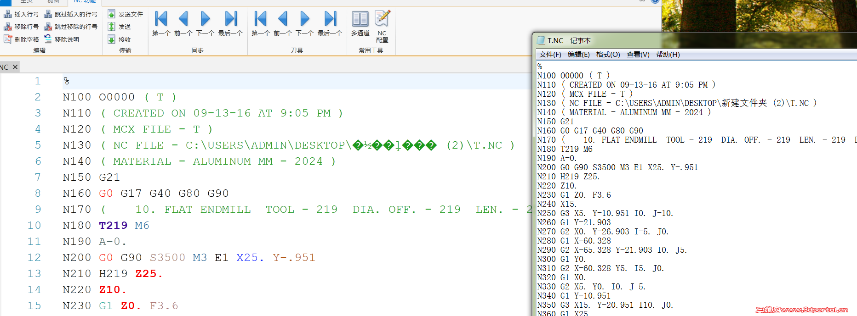Click line number 1 in the editor gutter

(38, 81)
